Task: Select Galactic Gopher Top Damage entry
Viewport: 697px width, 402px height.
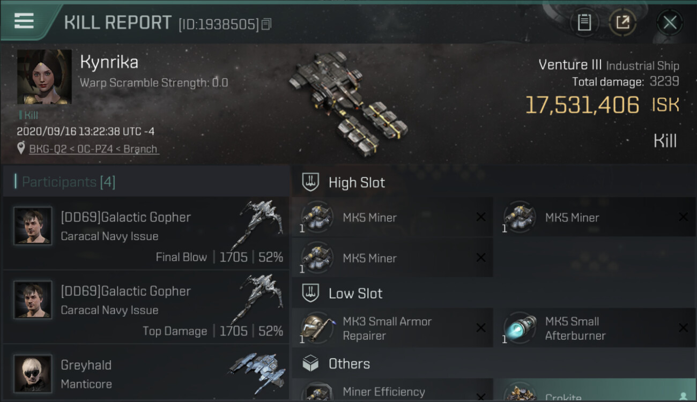Action: point(146,307)
